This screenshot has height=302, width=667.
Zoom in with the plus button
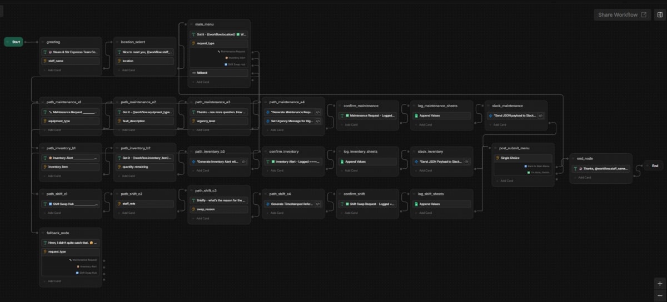(660, 283)
